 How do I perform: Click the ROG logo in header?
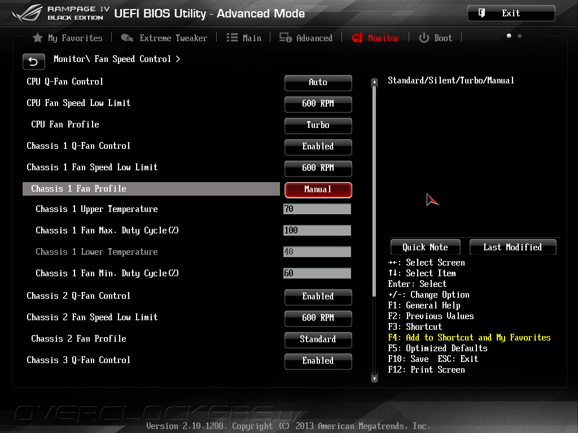tap(28, 13)
